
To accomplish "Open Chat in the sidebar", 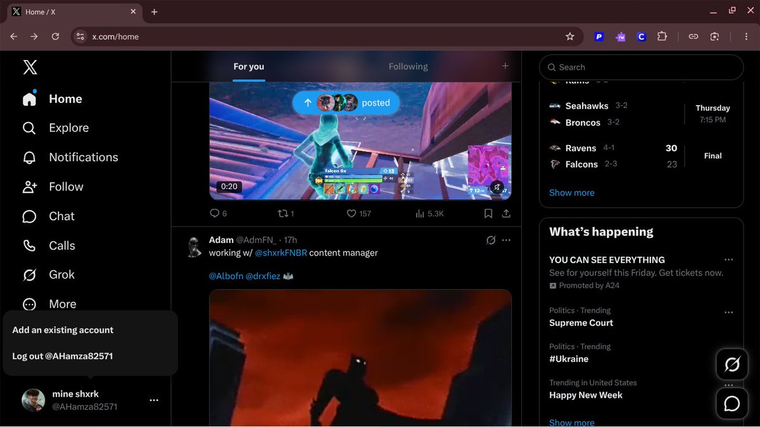I will tap(49, 216).
